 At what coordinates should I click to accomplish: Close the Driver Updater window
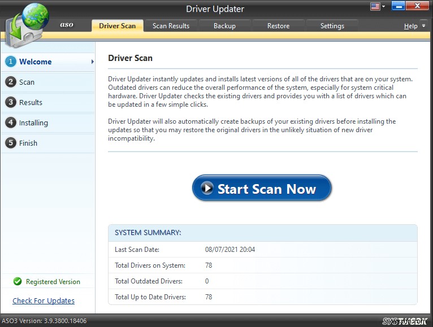[x=417, y=6]
